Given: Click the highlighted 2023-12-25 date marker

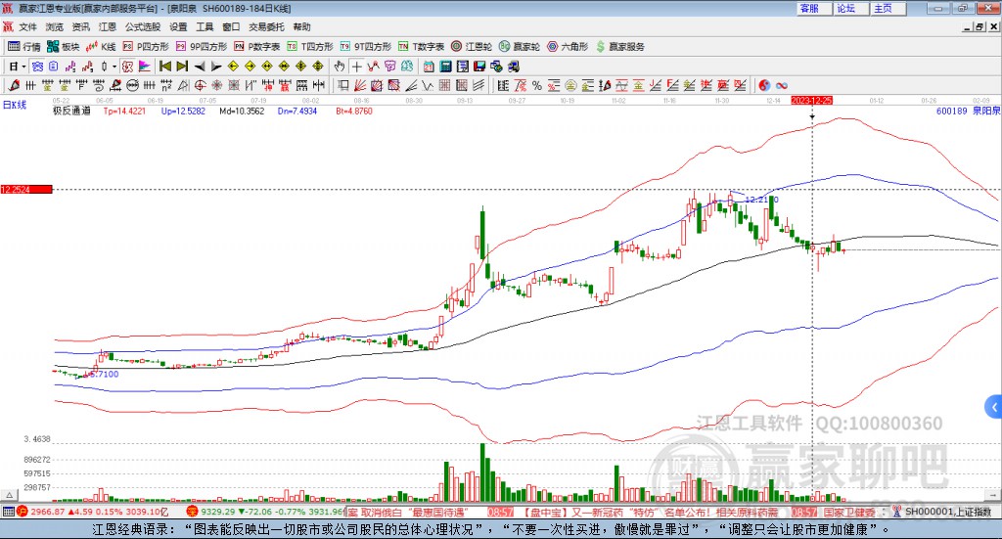Looking at the screenshot, I should [x=811, y=101].
